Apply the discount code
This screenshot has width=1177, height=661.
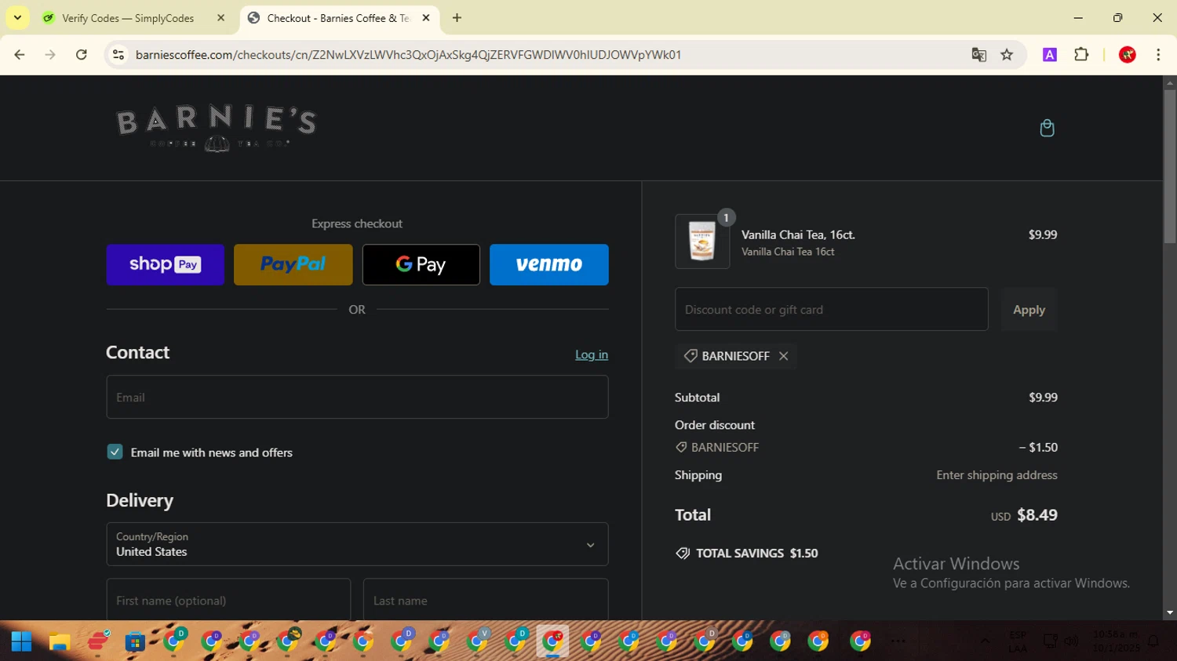coord(1029,309)
